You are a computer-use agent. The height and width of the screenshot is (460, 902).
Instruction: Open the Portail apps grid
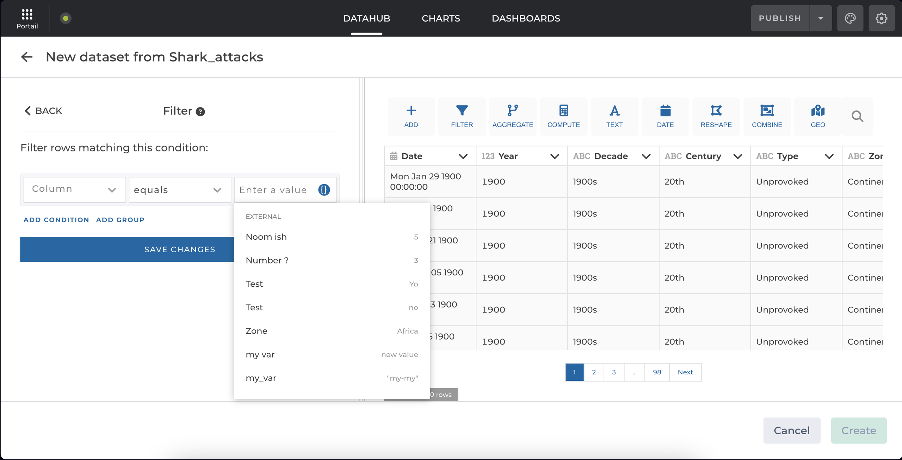point(27,15)
